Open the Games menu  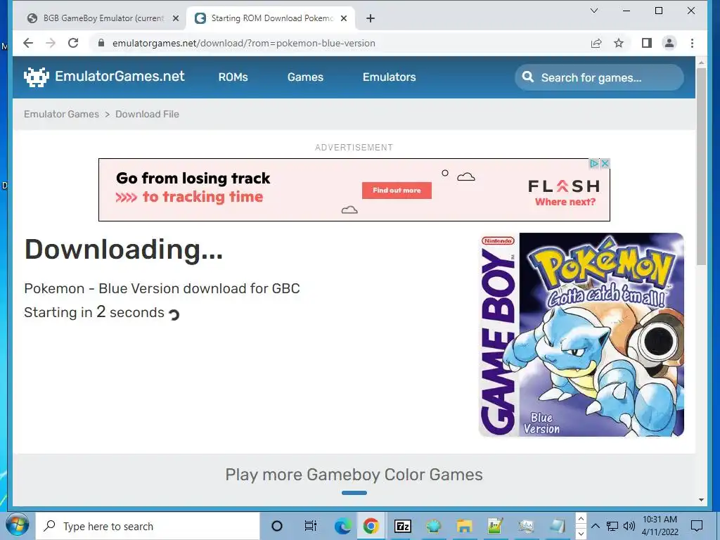[x=305, y=77]
